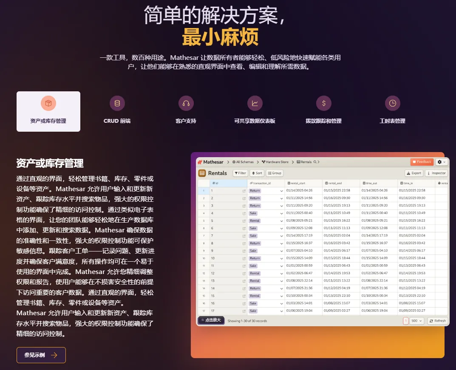Click the page 1 pagination button
Viewport: 456px width, 370px height.
pos(406,321)
